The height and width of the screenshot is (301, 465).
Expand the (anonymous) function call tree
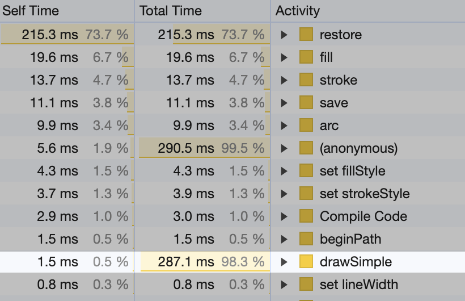[285, 148]
